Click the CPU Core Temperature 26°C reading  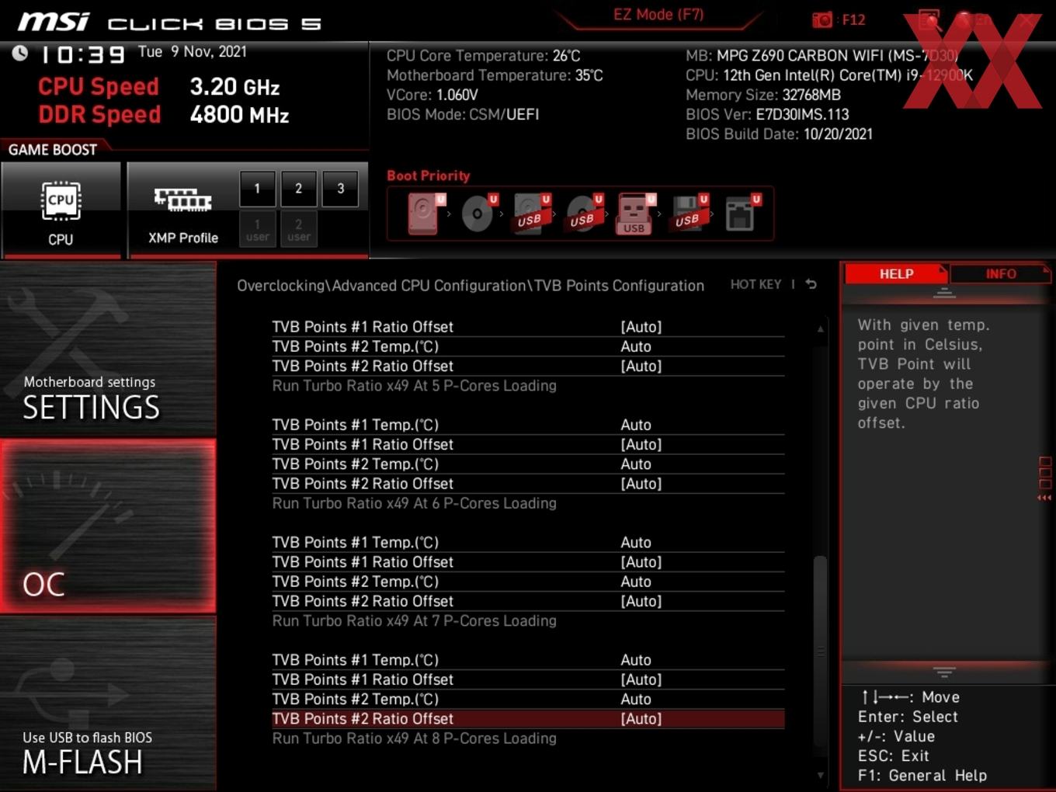484,56
